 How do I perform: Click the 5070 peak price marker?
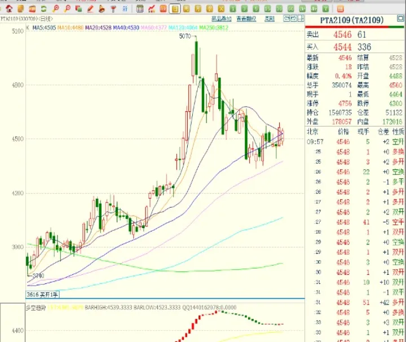(x=186, y=37)
